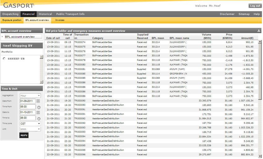
Task: Select transaction TR000074 cell
Action: pos(80,42)
